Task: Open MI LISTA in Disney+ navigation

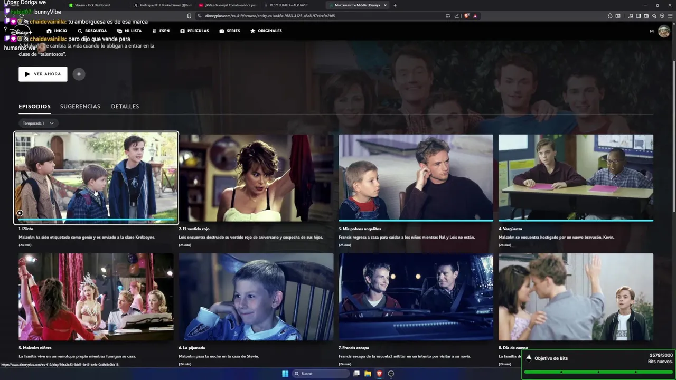Action: click(x=129, y=31)
